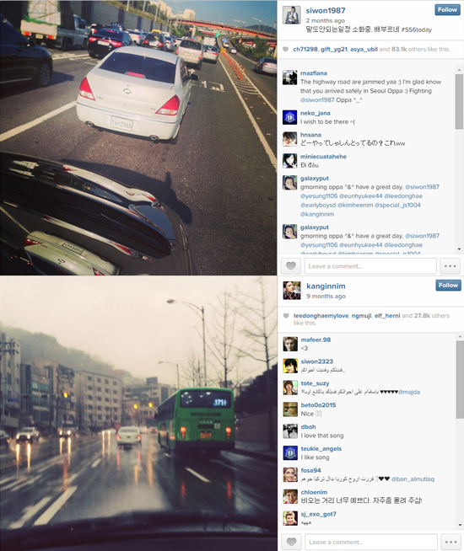Open kanginnim profile avatar

292,291
